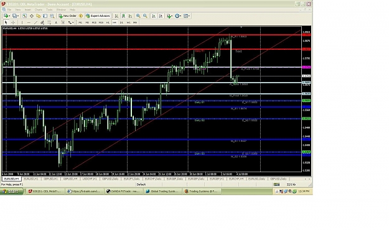Click the Expert Advisors button

pyautogui.click(x=98, y=16)
